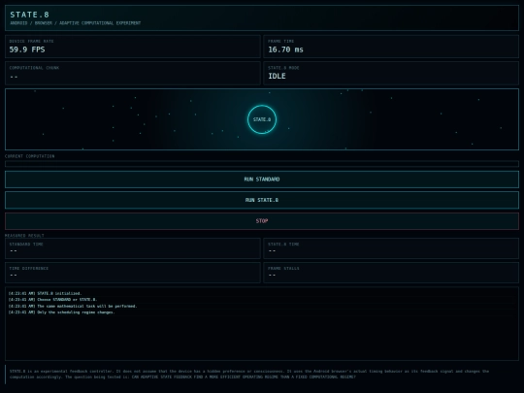Screen dimensions: 524x393
Task: Click the Android / Browser subtitle text
Action: click(x=75, y=23)
